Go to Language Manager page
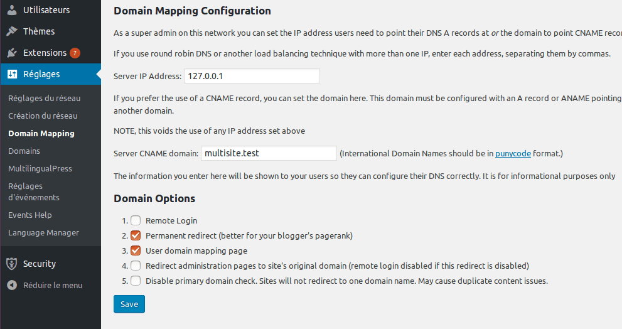This screenshot has width=622, height=329. (x=43, y=232)
